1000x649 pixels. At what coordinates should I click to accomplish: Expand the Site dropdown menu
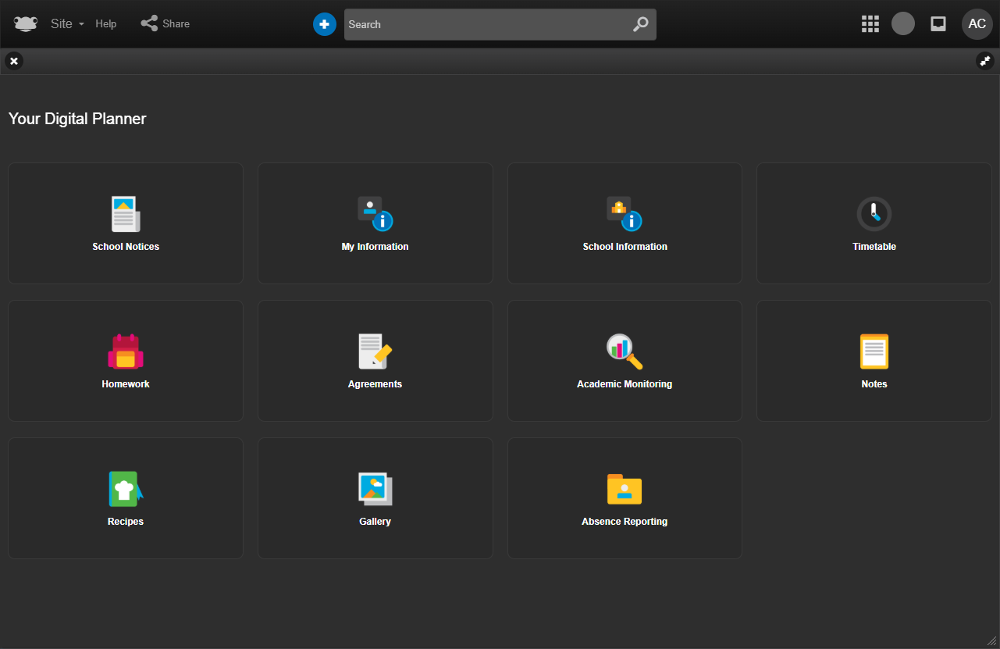[x=67, y=24]
